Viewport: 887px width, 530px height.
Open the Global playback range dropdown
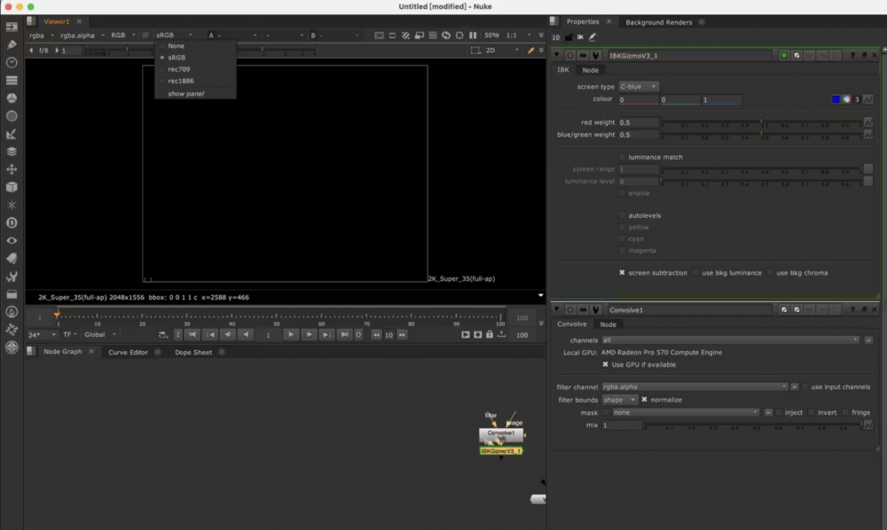coord(100,334)
